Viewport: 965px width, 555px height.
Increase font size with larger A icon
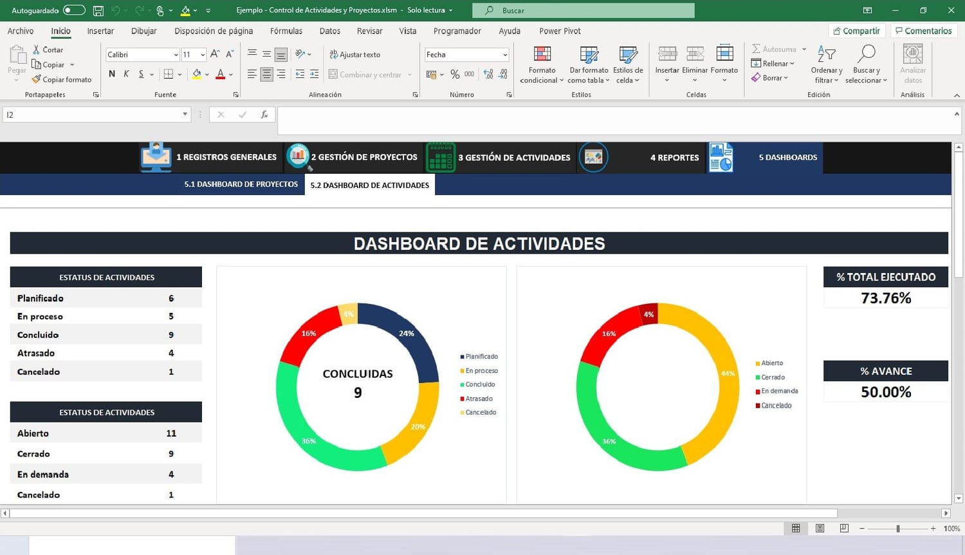(215, 54)
